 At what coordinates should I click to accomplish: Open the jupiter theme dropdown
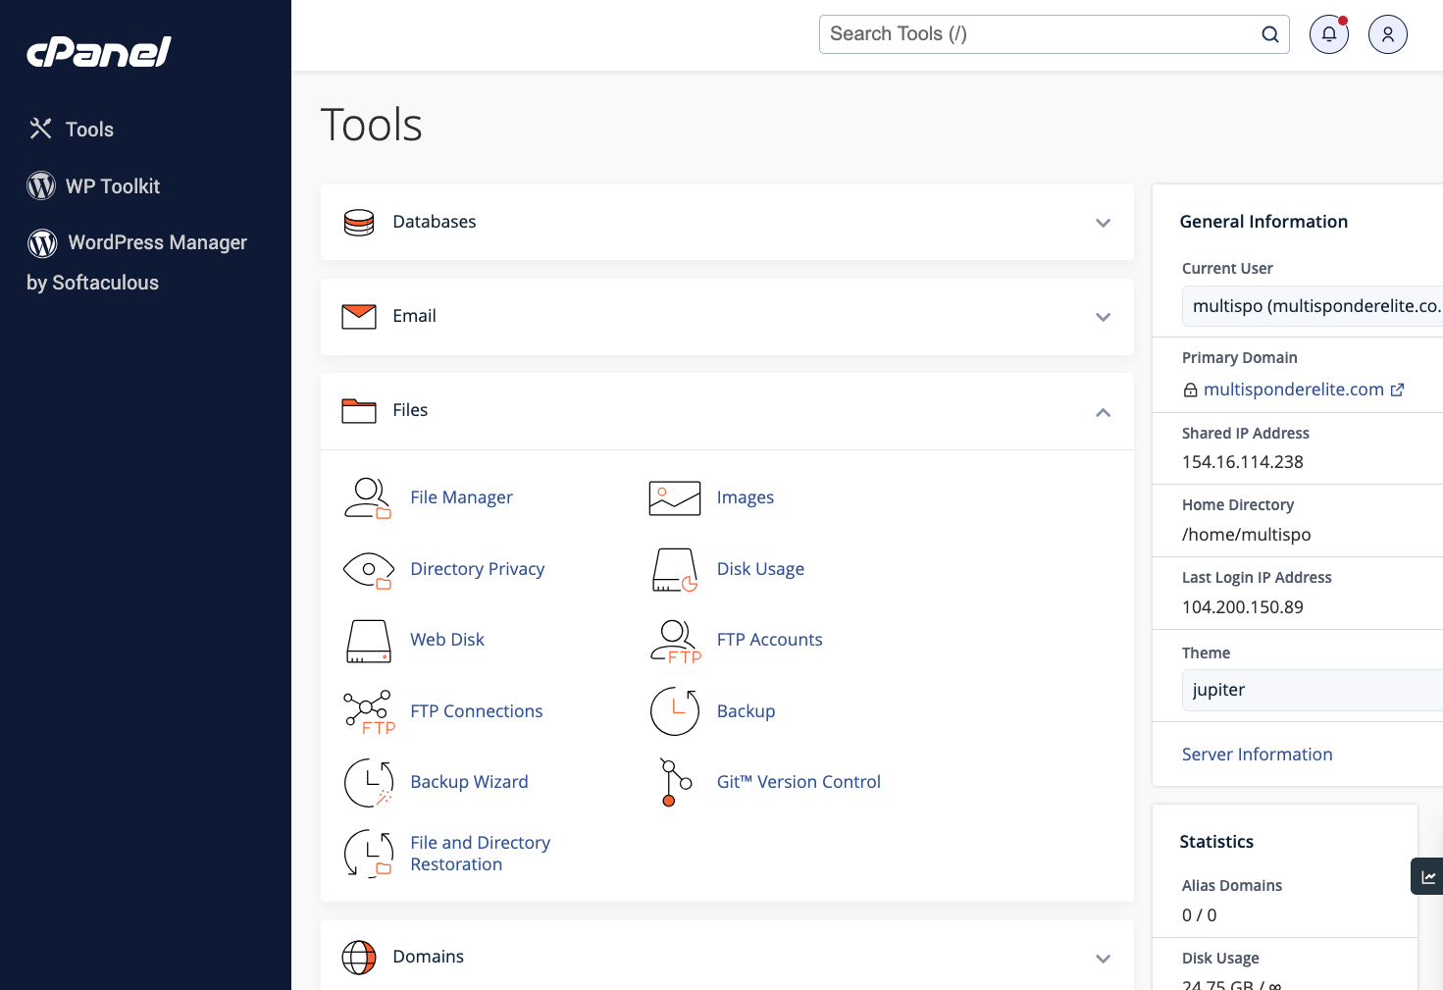coord(1312,690)
